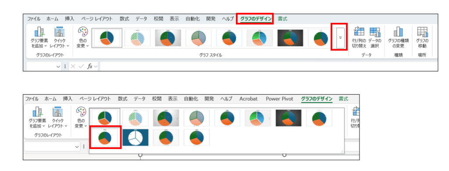Viewport: 449px width, 171px height.
Task: Click the formula cancel X button
Action: (73, 67)
